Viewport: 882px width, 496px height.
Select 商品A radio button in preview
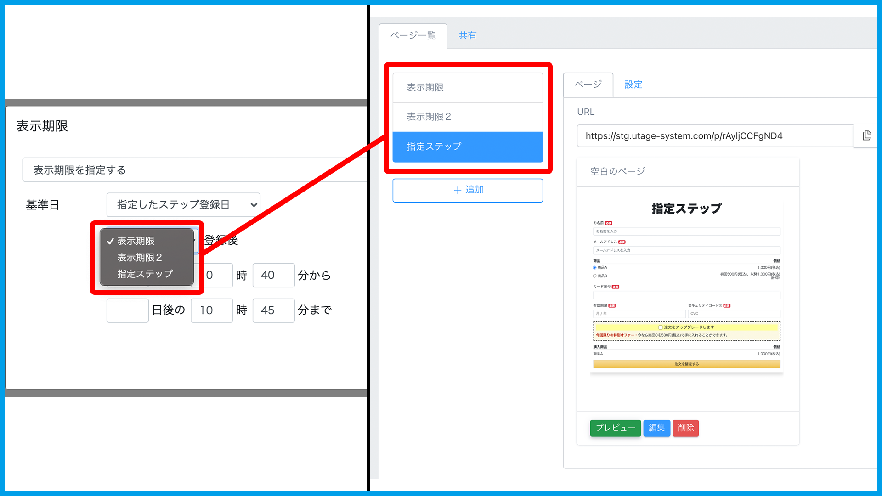click(594, 267)
